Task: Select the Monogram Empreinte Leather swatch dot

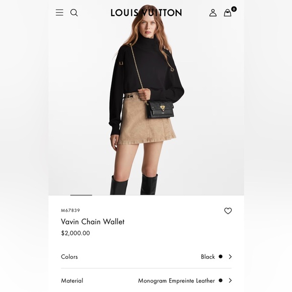Action: (221, 280)
